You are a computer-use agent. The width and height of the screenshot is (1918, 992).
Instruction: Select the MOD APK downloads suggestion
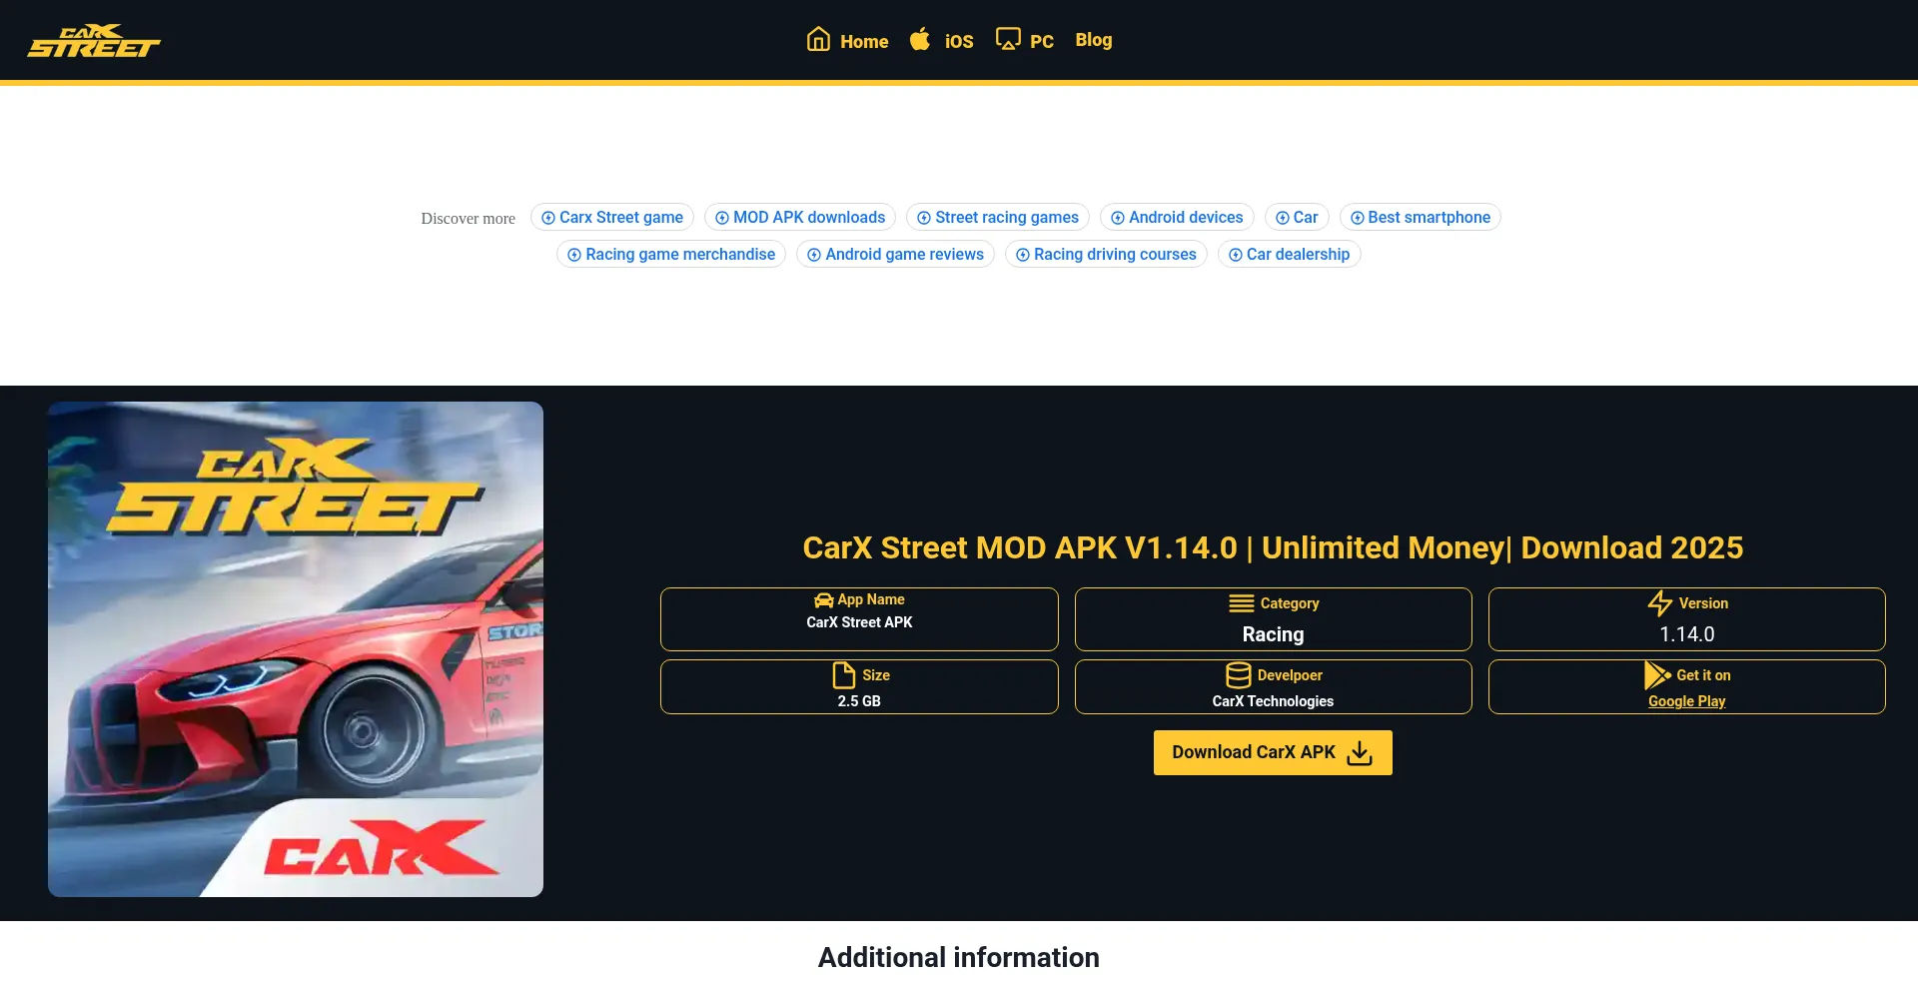click(x=799, y=218)
